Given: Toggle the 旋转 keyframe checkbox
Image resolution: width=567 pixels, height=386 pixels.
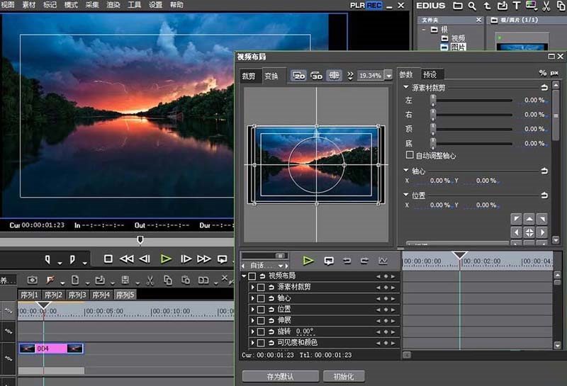Looking at the screenshot, I should pos(261,331).
